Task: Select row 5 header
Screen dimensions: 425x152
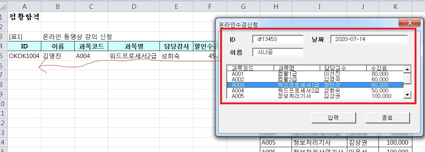Action: click(x=3, y=56)
